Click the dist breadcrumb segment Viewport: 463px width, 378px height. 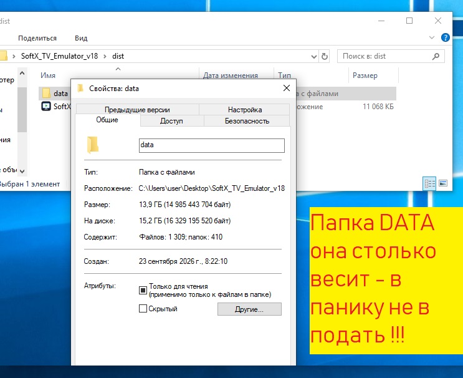[118, 56]
